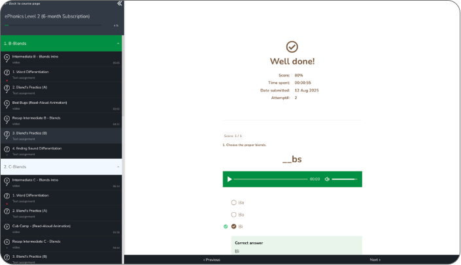Click question icon beside Ending Sound Differentiation
This screenshot has height=265, width=461.
(x=7, y=150)
